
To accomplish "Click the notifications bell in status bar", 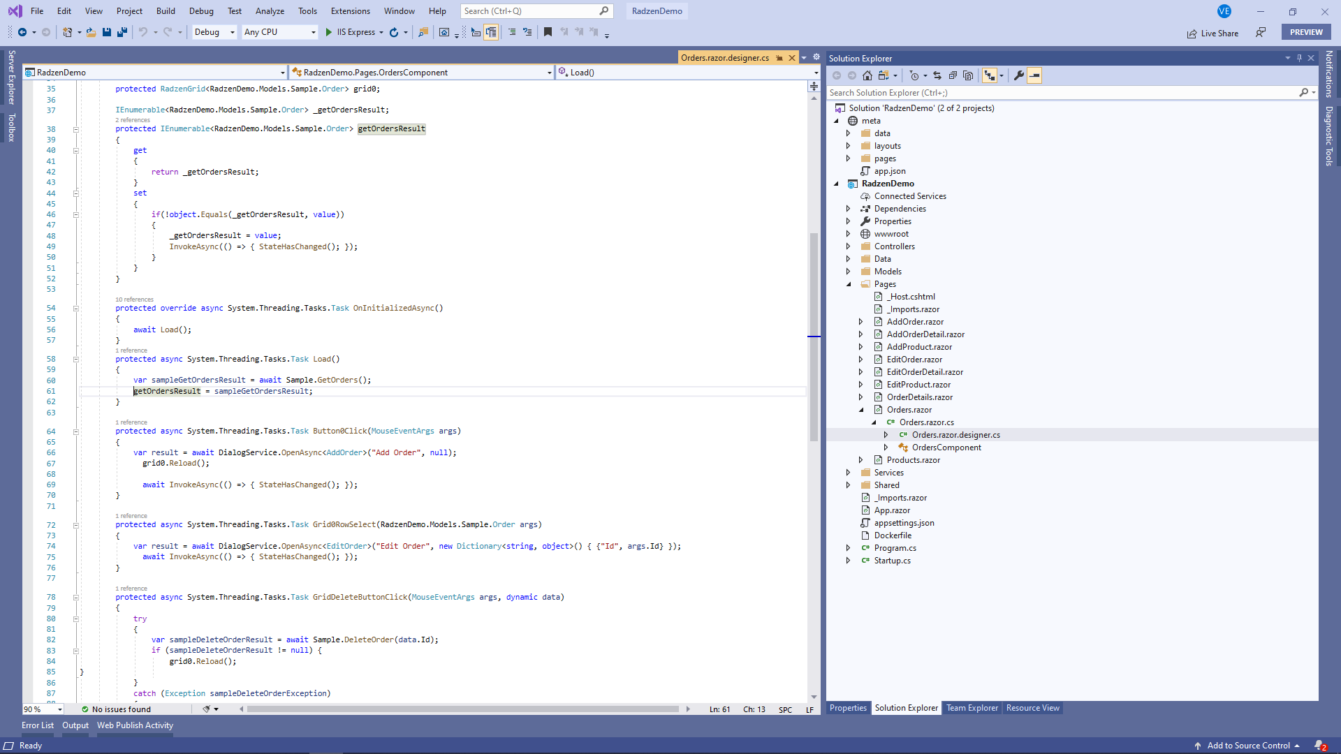I will [1319, 746].
